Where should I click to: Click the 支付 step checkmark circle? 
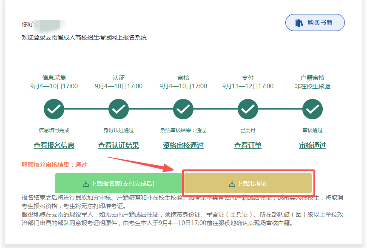coord(248,109)
